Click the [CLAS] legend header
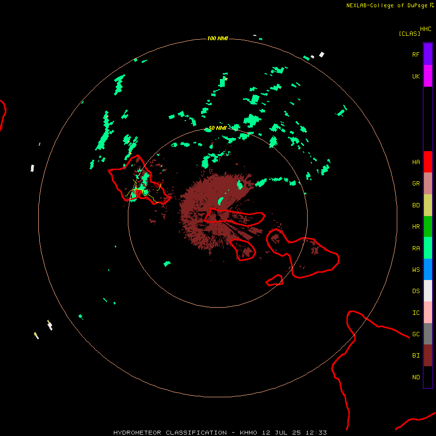This screenshot has width=436, height=436. click(409, 33)
